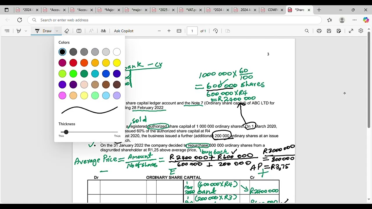Select the Add text tool
The width and height of the screenshot is (372, 209).
pos(79,31)
